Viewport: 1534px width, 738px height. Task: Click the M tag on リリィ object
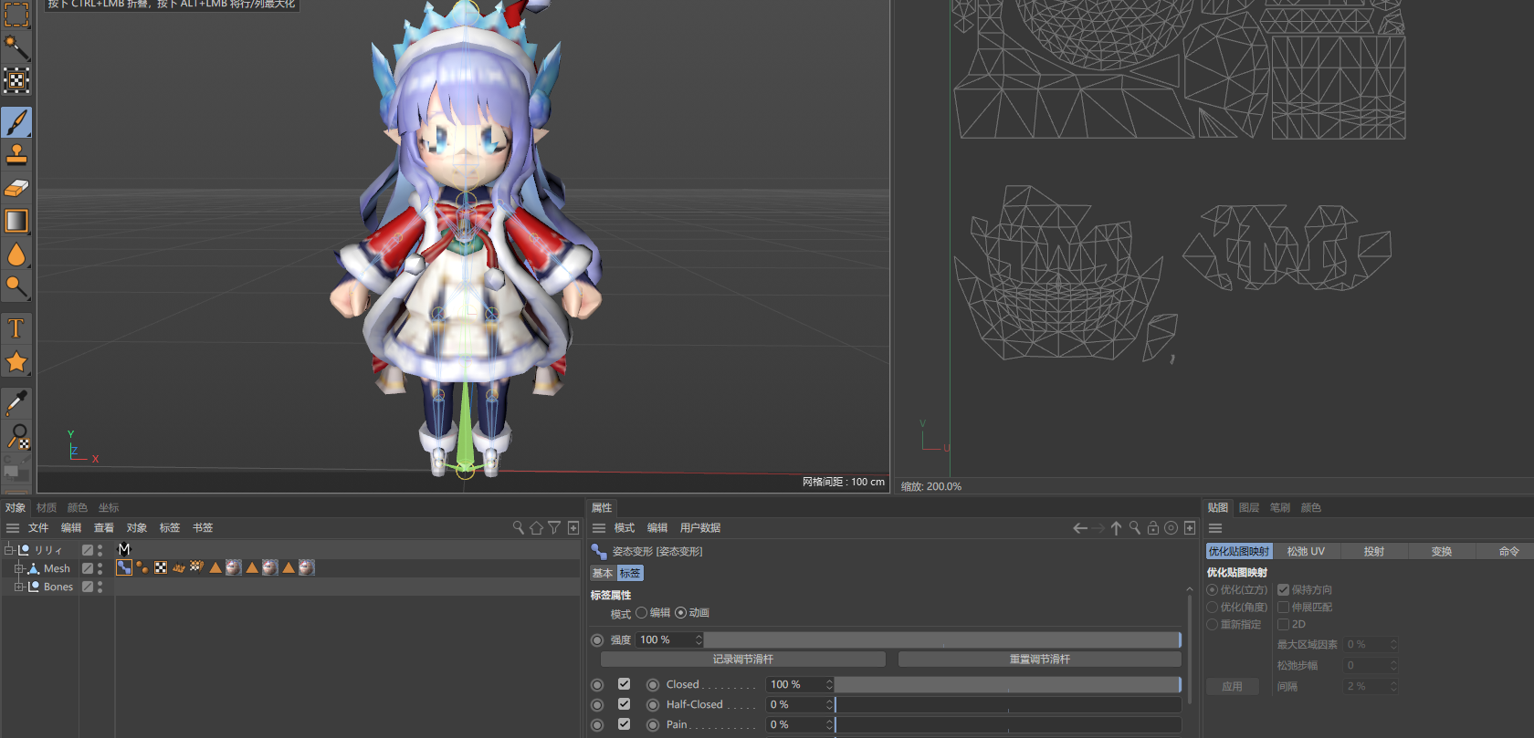[x=124, y=549]
